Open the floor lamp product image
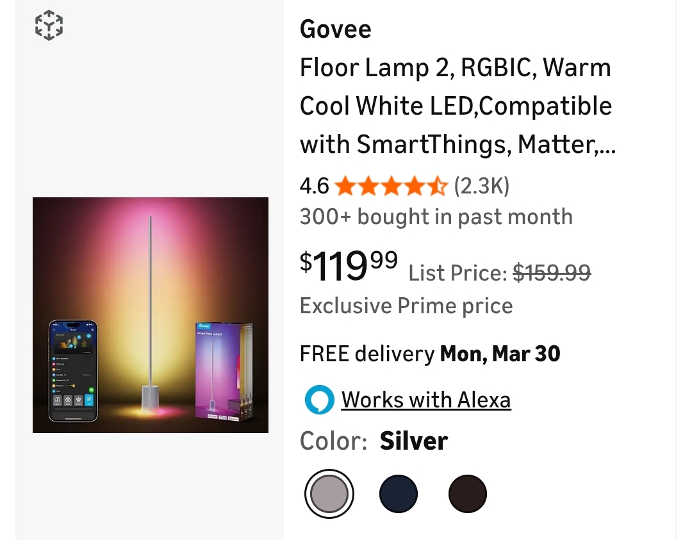Image resolution: width=692 pixels, height=540 pixels. pyautogui.click(x=151, y=315)
